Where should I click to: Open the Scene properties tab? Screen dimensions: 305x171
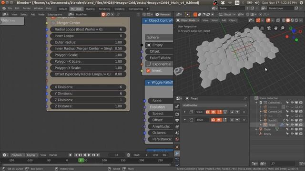pyautogui.click(x=177, y=133)
